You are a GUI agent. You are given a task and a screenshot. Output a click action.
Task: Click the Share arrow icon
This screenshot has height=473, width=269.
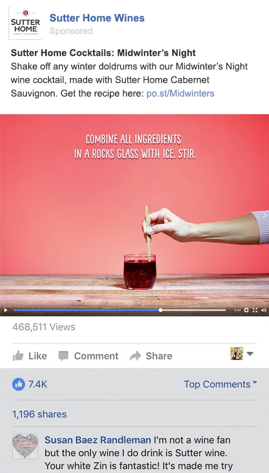coord(135,356)
